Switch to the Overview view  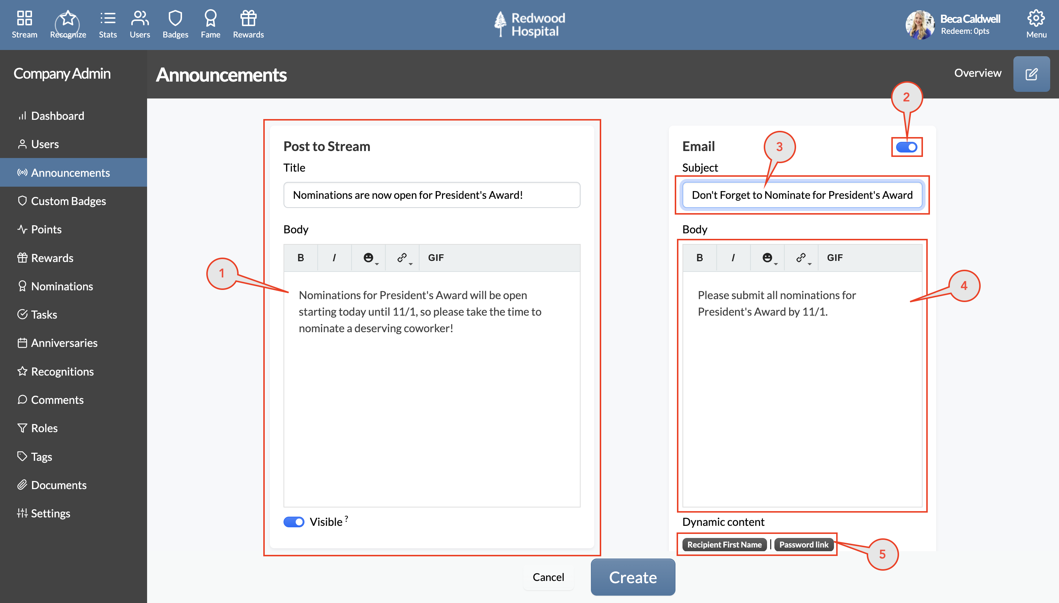977,73
